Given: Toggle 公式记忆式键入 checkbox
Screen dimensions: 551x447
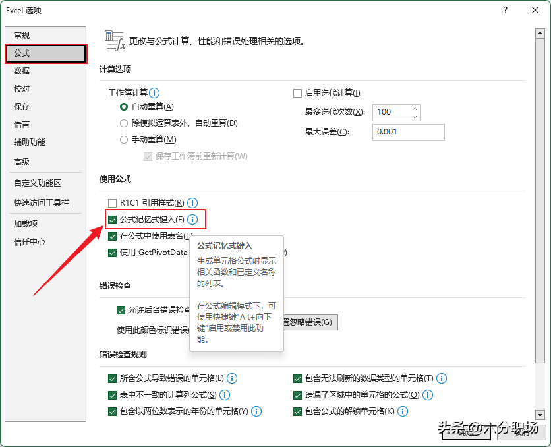Looking at the screenshot, I should 112,220.
